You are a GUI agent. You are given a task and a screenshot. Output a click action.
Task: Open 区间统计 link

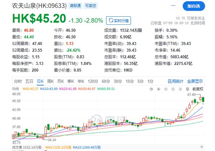(x=176, y=81)
